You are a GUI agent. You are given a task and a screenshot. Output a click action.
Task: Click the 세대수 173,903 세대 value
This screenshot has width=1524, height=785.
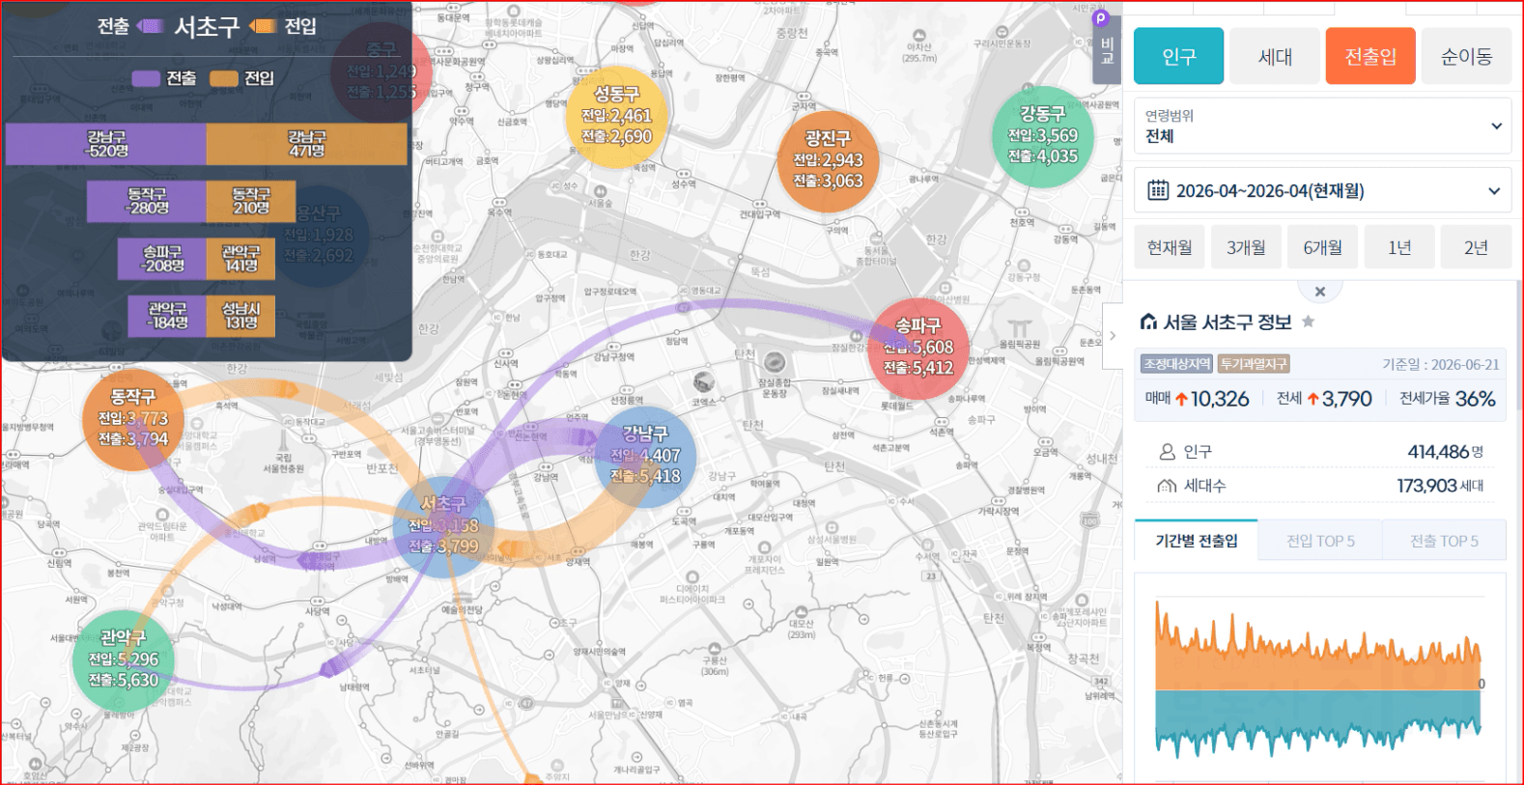click(1440, 486)
